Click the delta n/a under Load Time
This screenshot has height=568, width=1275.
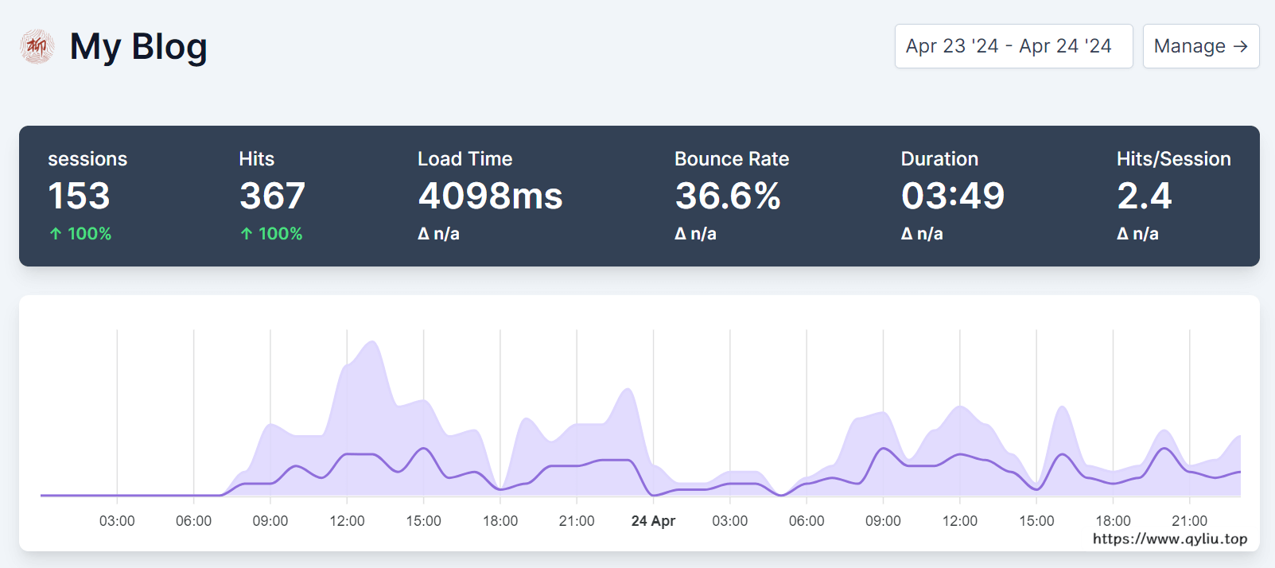[438, 234]
